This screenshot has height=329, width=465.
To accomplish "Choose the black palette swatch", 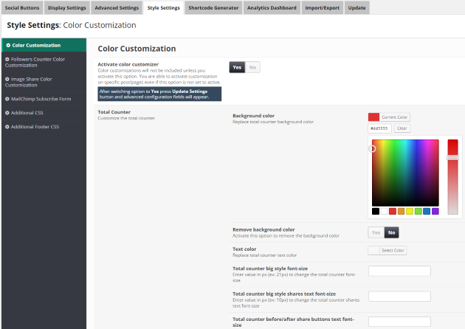I will click(x=376, y=211).
